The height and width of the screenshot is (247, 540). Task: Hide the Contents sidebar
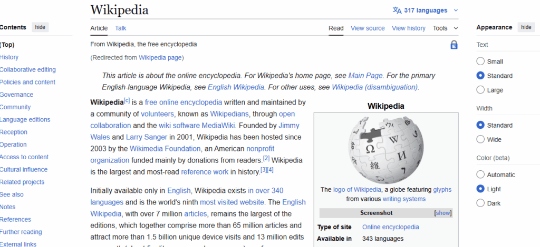coord(40,27)
